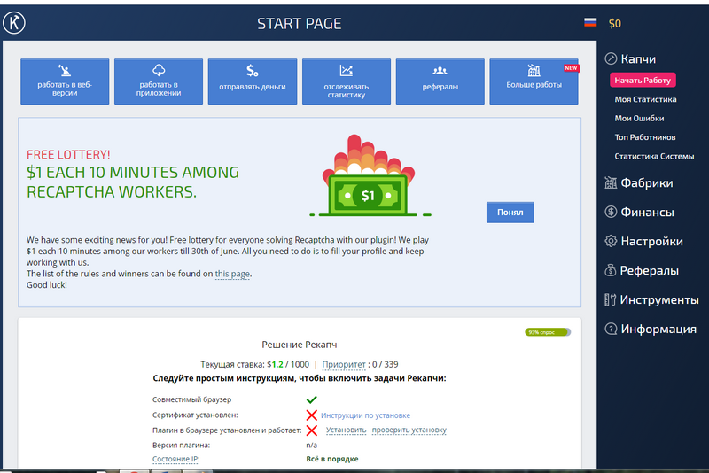This screenshot has height=473, width=709.
Task: Click the $0 balance in header
Action: point(615,24)
